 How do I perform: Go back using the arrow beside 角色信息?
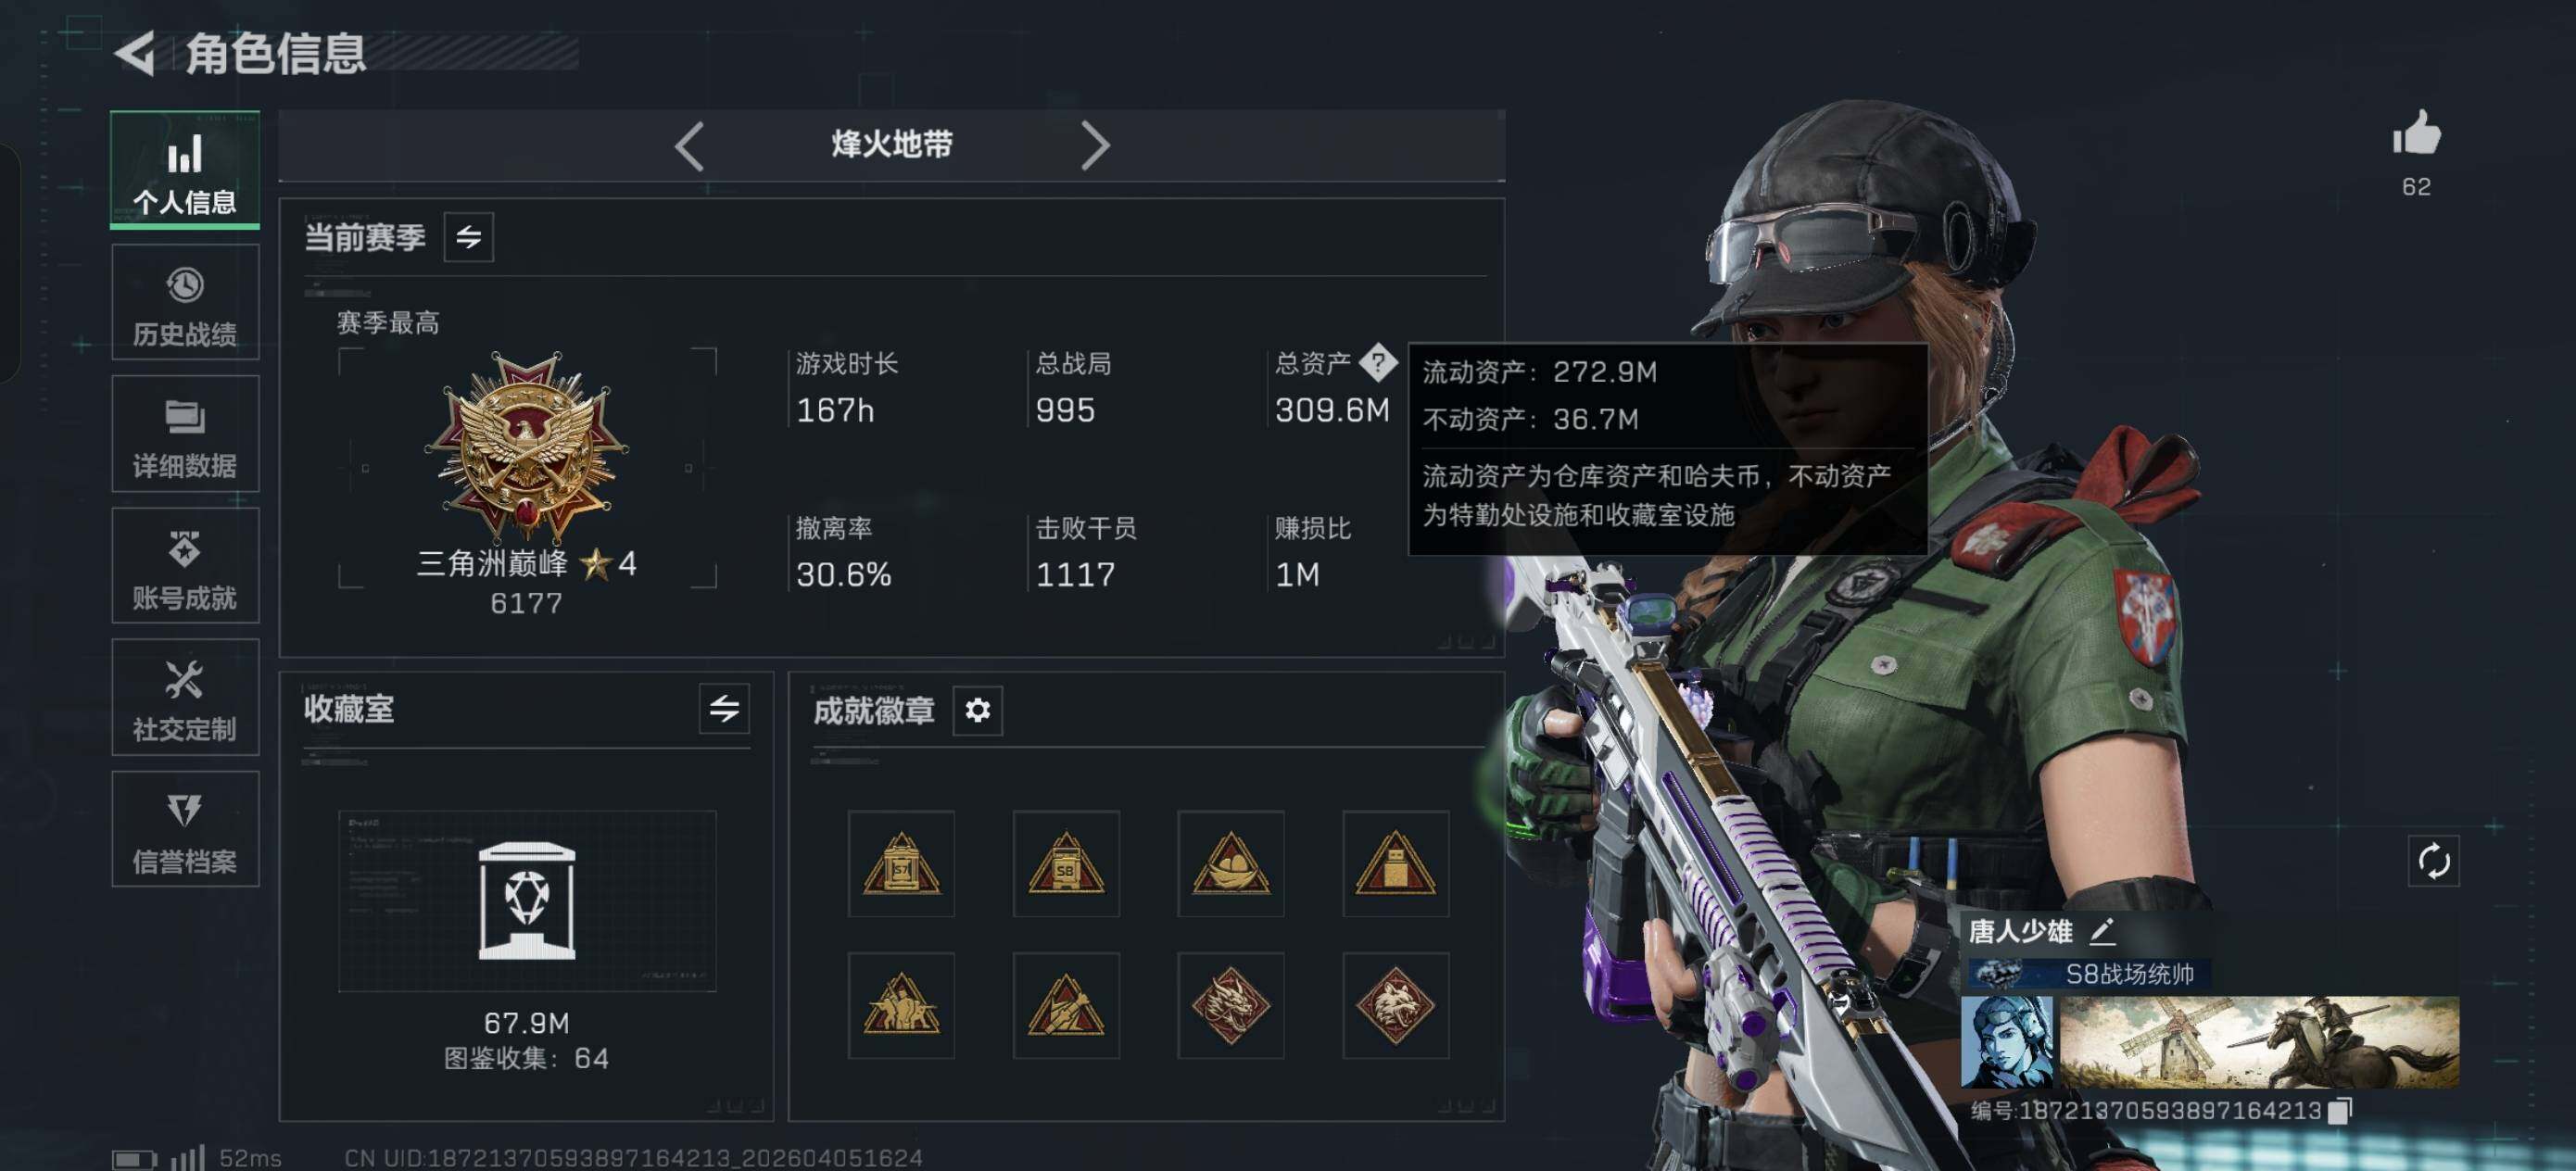point(135,52)
